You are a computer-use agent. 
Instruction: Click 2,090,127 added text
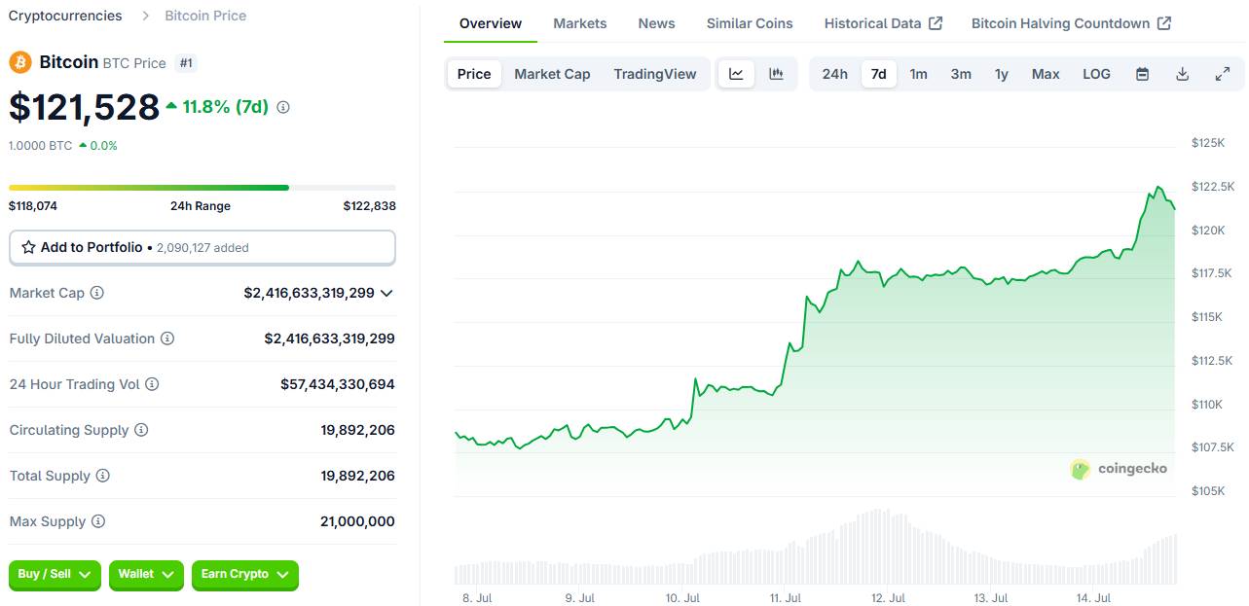pyautogui.click(x=202, y=248)
